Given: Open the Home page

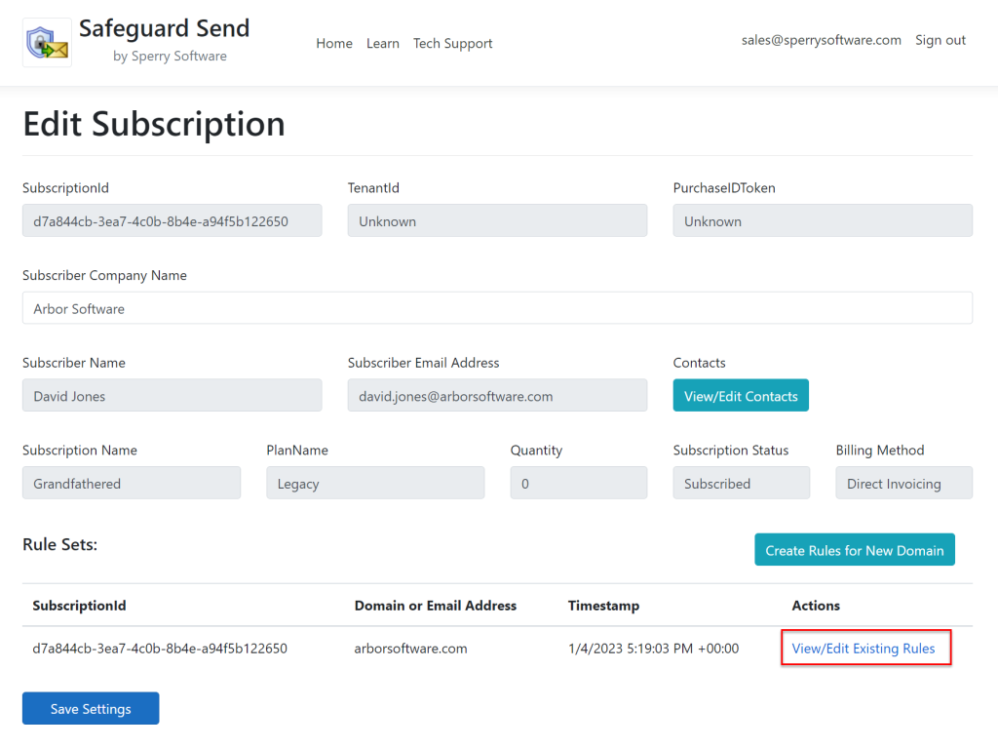Looking at the screenshot, I should coord(334,43).
